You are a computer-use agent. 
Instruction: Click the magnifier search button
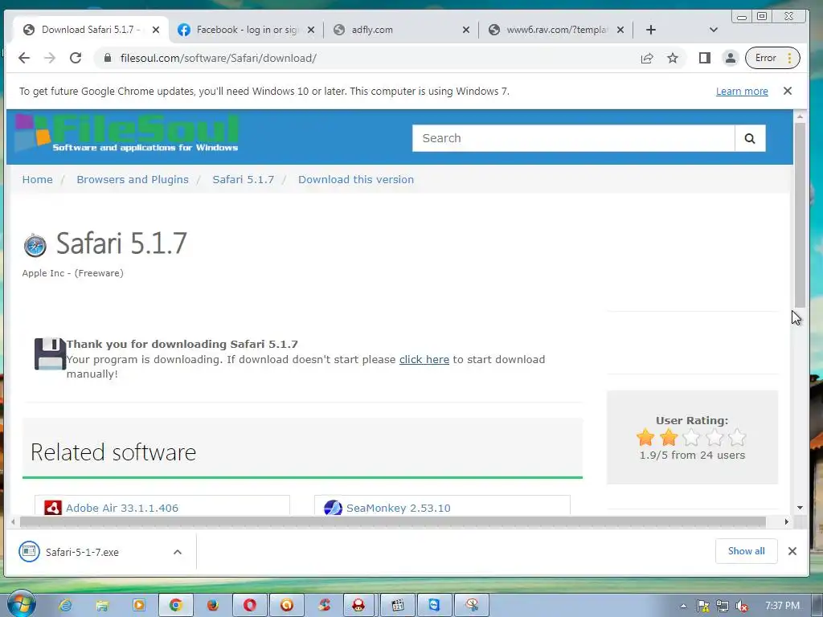tap(750, 138)
